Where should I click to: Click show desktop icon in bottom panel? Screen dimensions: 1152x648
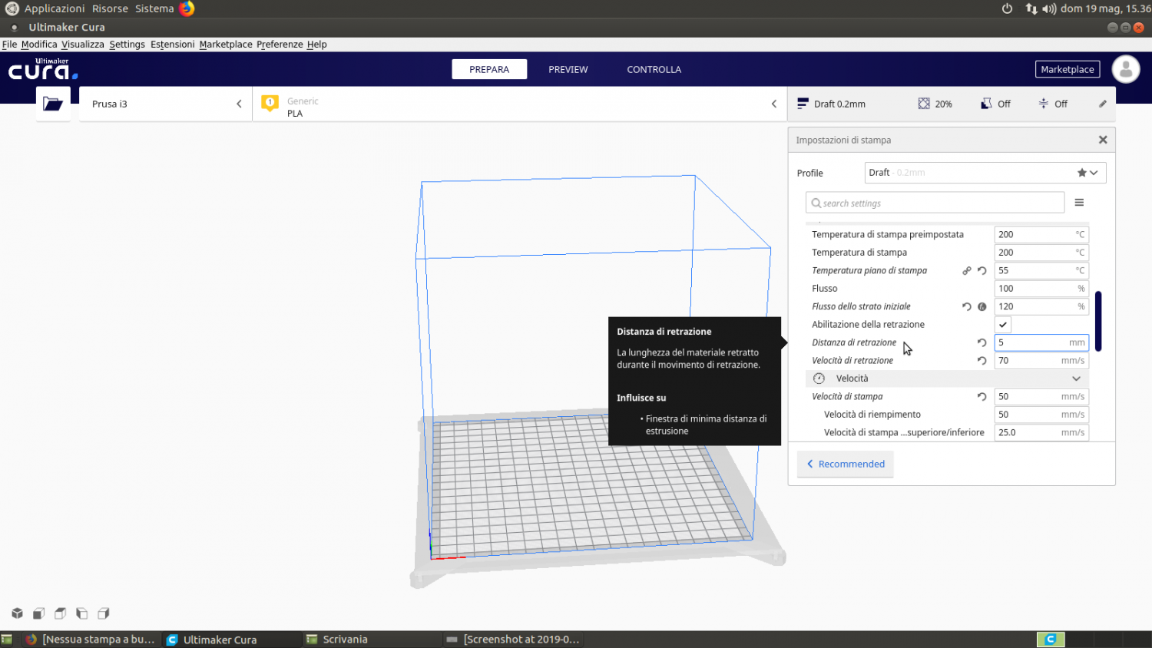coord(7,639)
